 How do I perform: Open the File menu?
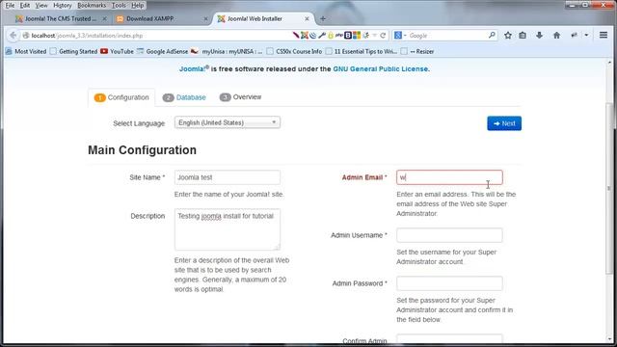pyautogui.click(x=10, y=6)
